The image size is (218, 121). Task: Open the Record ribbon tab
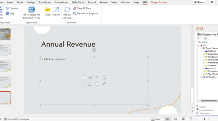pyautogui.click(x=92, y=2)
